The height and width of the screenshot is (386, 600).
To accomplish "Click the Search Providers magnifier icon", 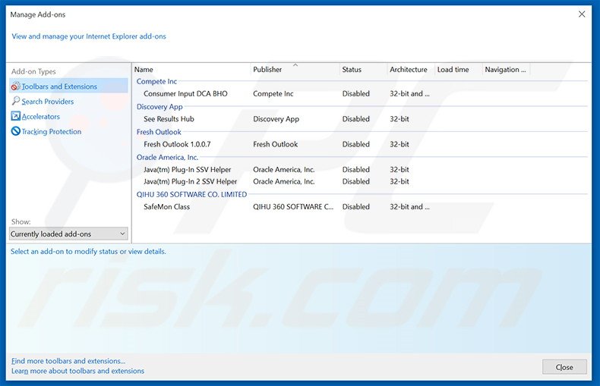I will tap(16, 102).
